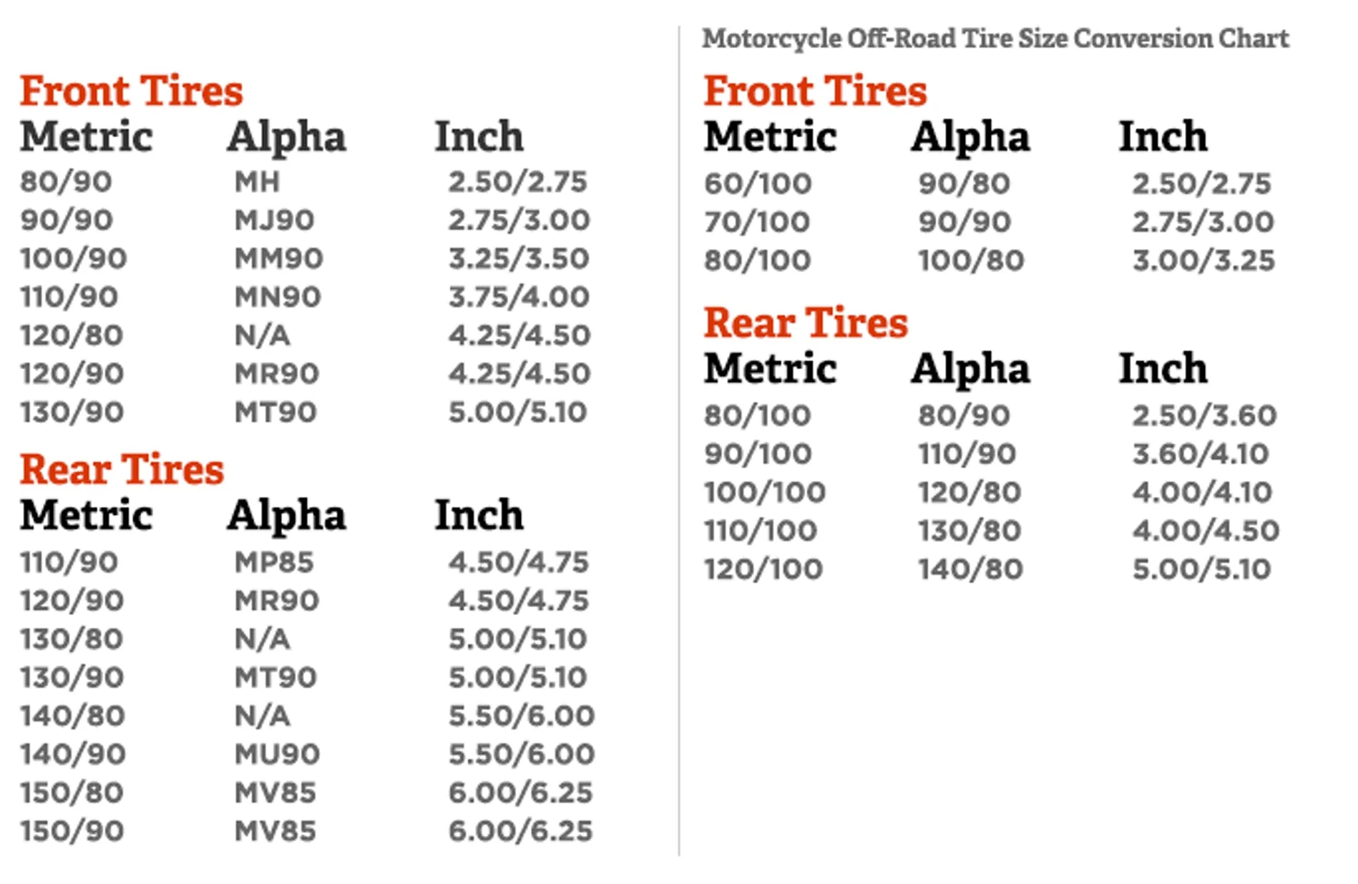This screenshot has width=1358, height=884.
Task: Click the 120/100 metric size
Action: [x=763, y=569]
